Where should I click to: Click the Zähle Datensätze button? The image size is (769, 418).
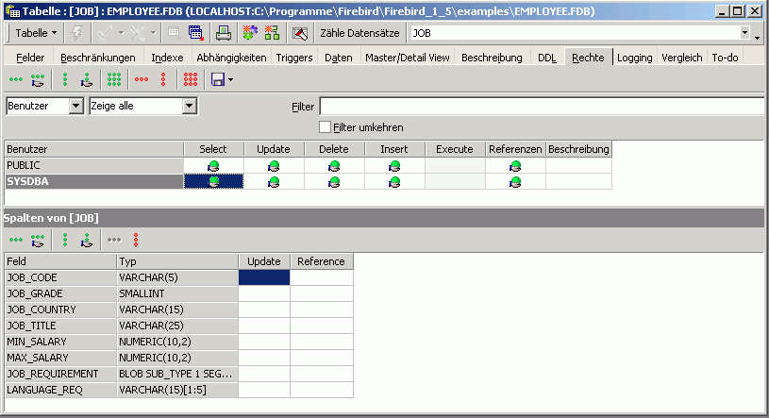coord(360,33)
